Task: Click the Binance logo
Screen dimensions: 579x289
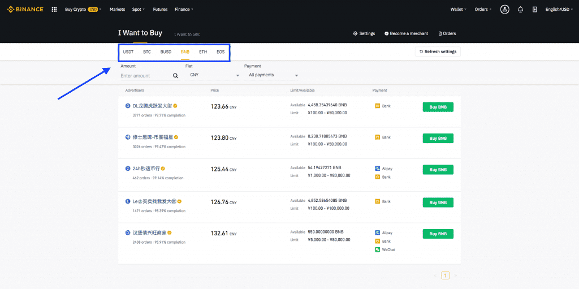Action: (x=25, y=9)
